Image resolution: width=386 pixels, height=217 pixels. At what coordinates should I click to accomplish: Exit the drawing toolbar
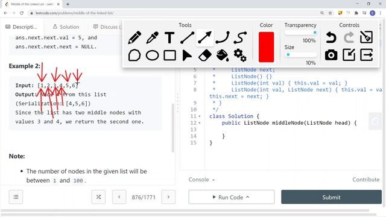point(366,55)
